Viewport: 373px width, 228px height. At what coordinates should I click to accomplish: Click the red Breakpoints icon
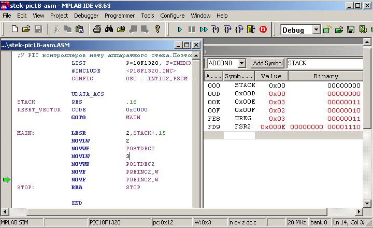point(263,30)
